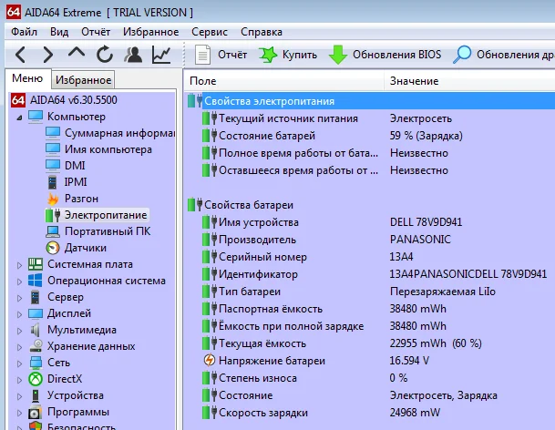Expand the Сервер node
This screenshot has width=555, height=430.
[x=19, y=298]
